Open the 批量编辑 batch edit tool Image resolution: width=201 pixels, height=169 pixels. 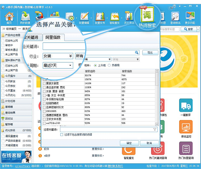coord(84,18)
